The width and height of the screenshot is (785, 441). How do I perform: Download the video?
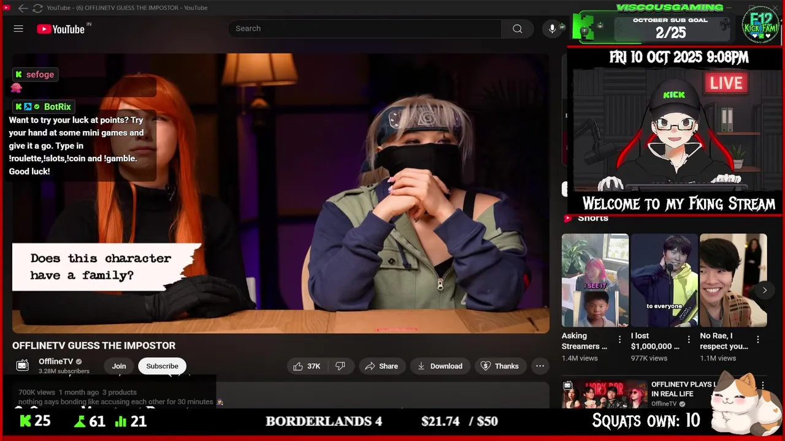tap(440, 366)
